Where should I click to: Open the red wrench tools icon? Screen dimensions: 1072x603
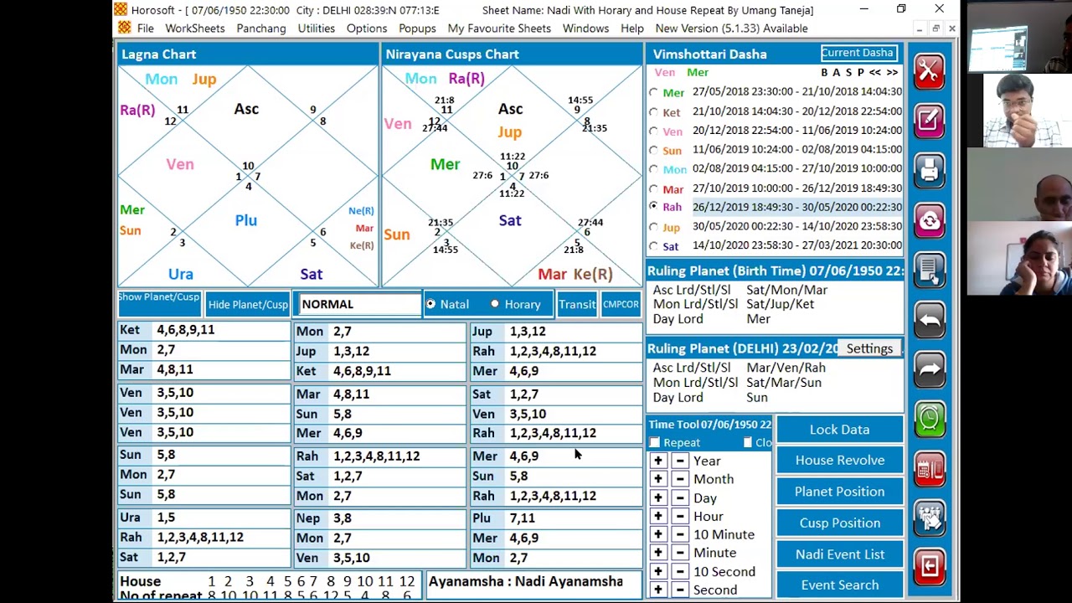[929, 71]
